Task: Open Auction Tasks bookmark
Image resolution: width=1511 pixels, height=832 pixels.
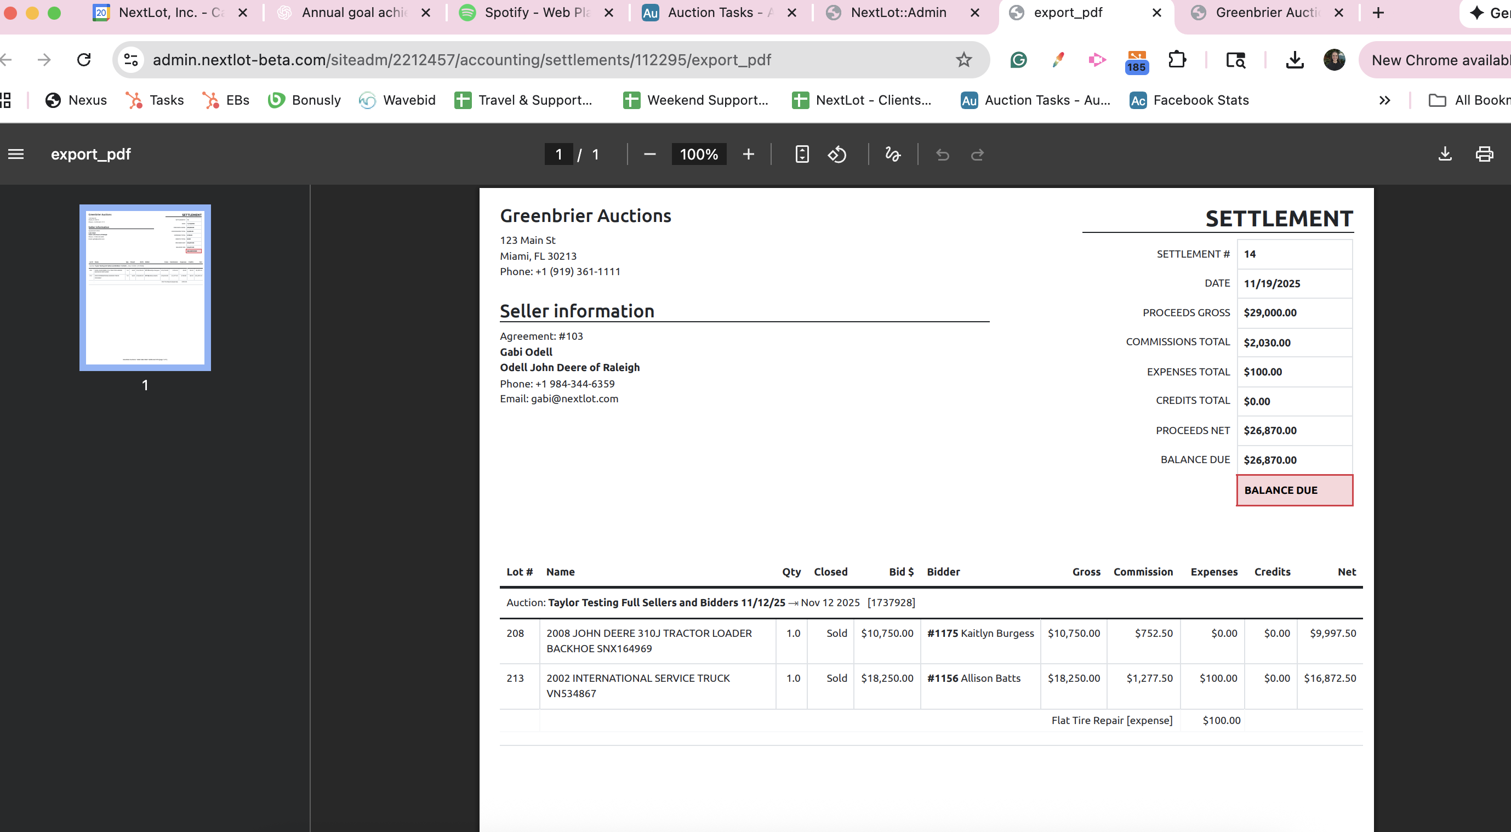Action: point(1036,100)
